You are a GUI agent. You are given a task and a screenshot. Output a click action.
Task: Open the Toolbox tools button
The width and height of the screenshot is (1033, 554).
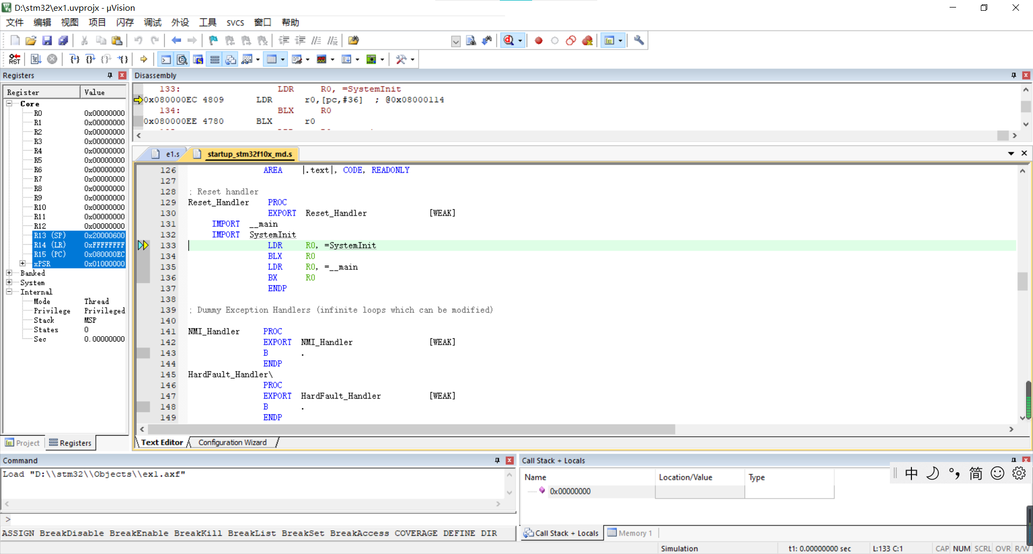[x=401, y=59]
